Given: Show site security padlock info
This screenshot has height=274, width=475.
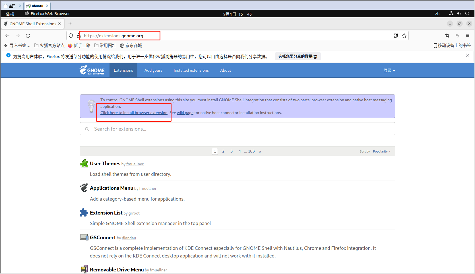Looking at the screenshot, I should [x=79, y=36].
